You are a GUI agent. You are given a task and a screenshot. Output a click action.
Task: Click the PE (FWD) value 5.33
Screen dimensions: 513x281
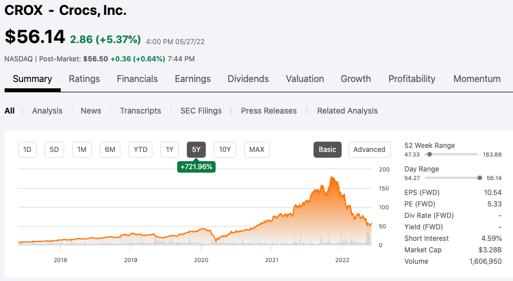tap(494, 204)
